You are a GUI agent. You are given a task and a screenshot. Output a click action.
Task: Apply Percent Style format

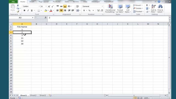(x=89, y=10)
